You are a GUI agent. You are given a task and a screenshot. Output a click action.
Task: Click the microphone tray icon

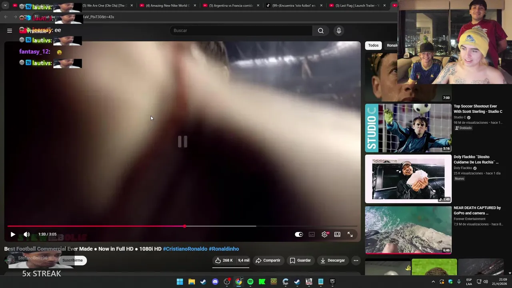coord(459,282)
